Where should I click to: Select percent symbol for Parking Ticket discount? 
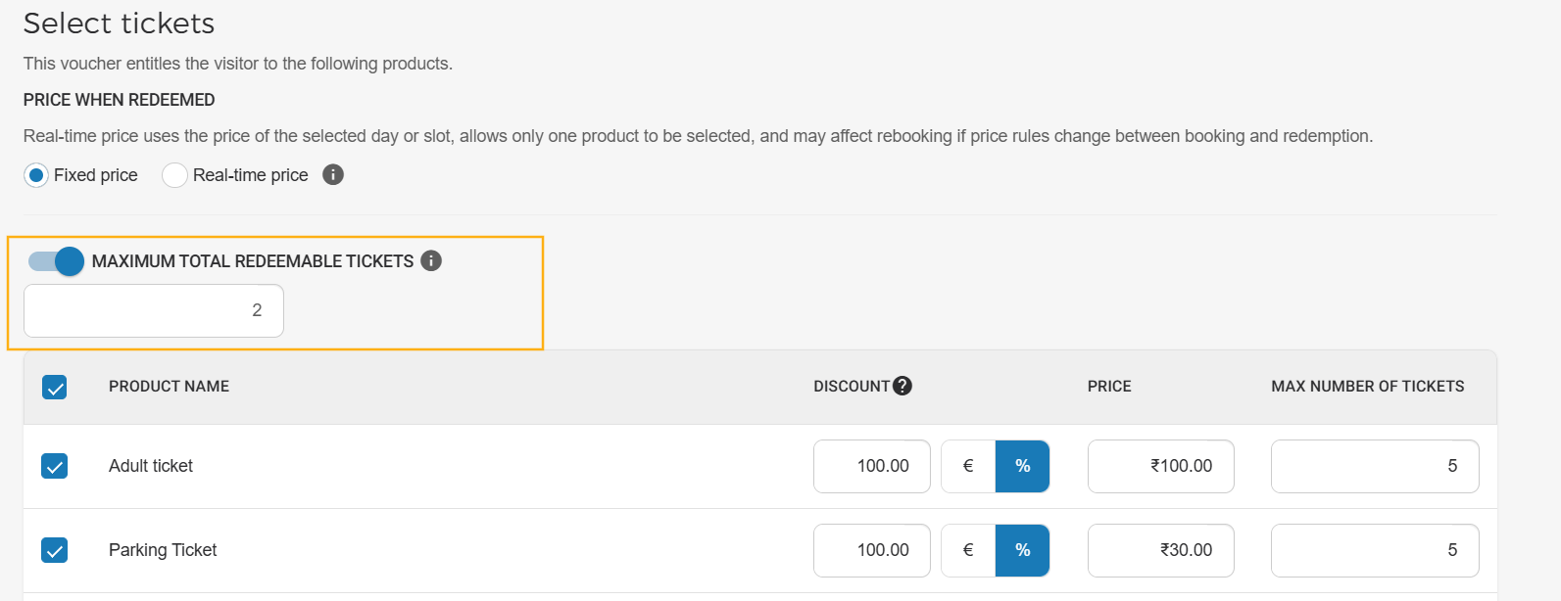[x=1022, y=550]
